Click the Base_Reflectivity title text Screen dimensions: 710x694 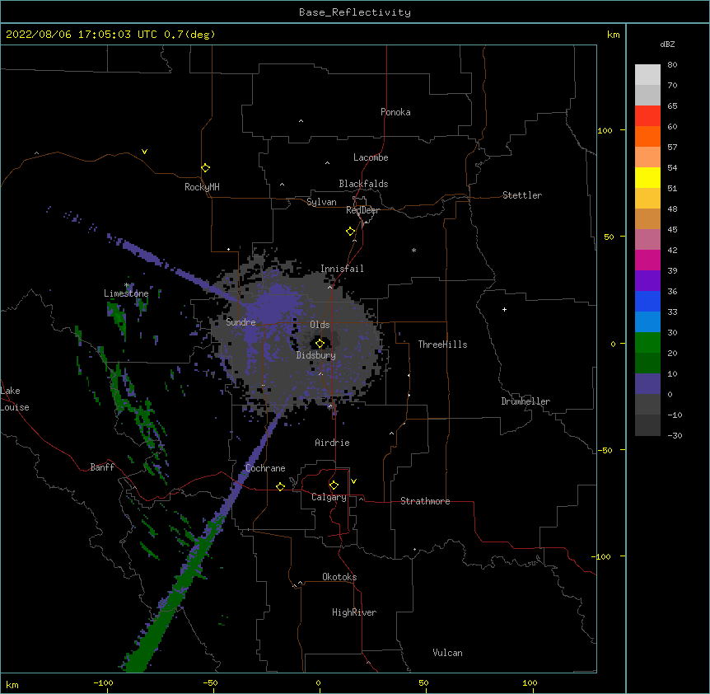(355, 12)
